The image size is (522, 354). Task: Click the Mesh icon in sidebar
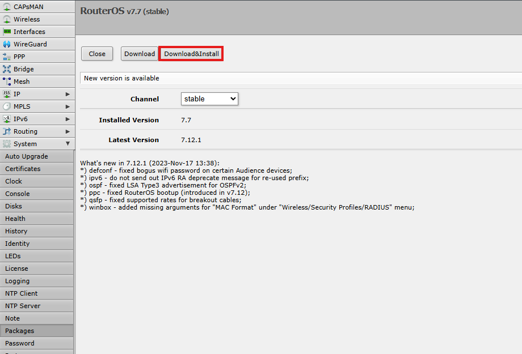coord(7,82)
